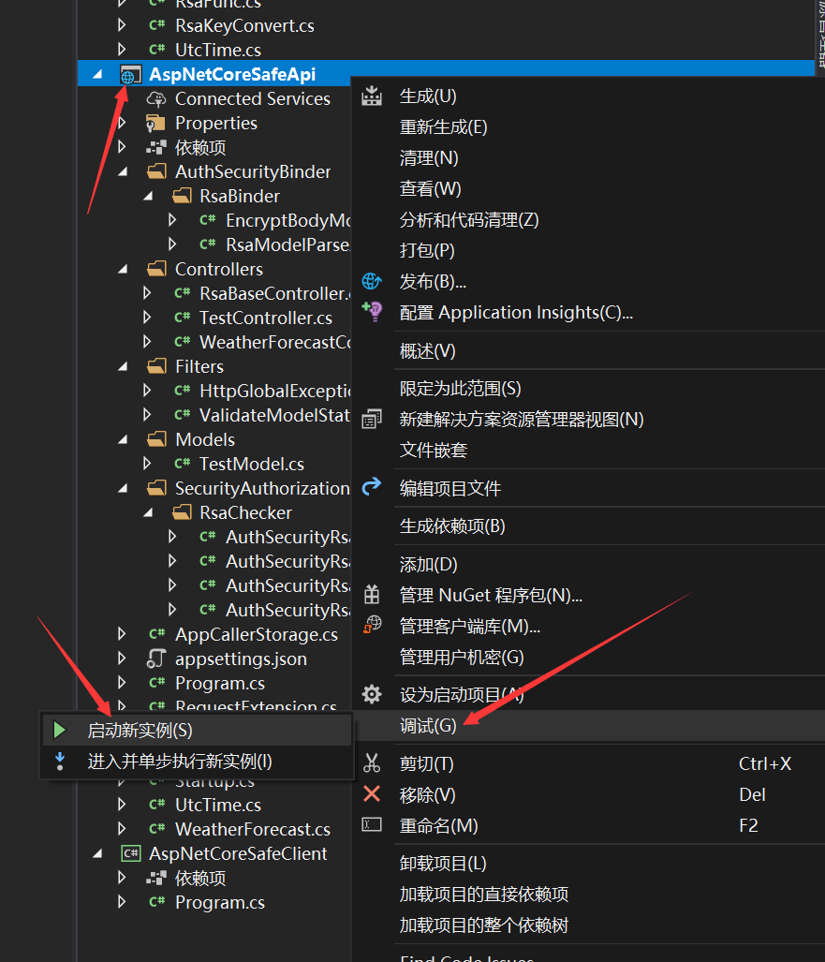
Task: Click the red X Remove icon
Action: click(x=372, y=794)
